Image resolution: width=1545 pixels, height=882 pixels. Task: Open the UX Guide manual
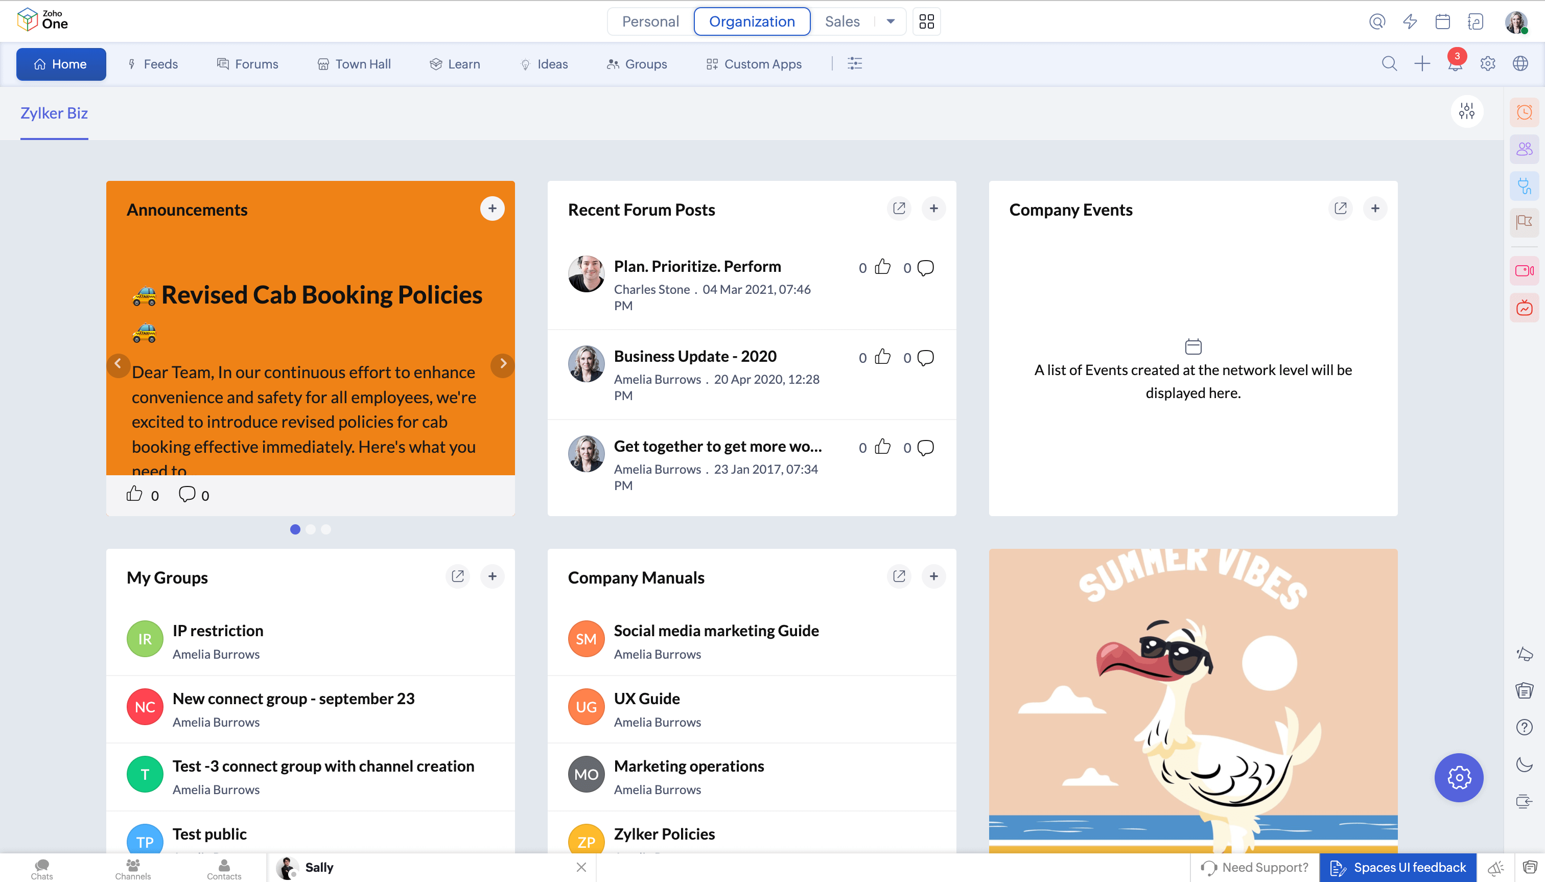(x=646, y=699)
